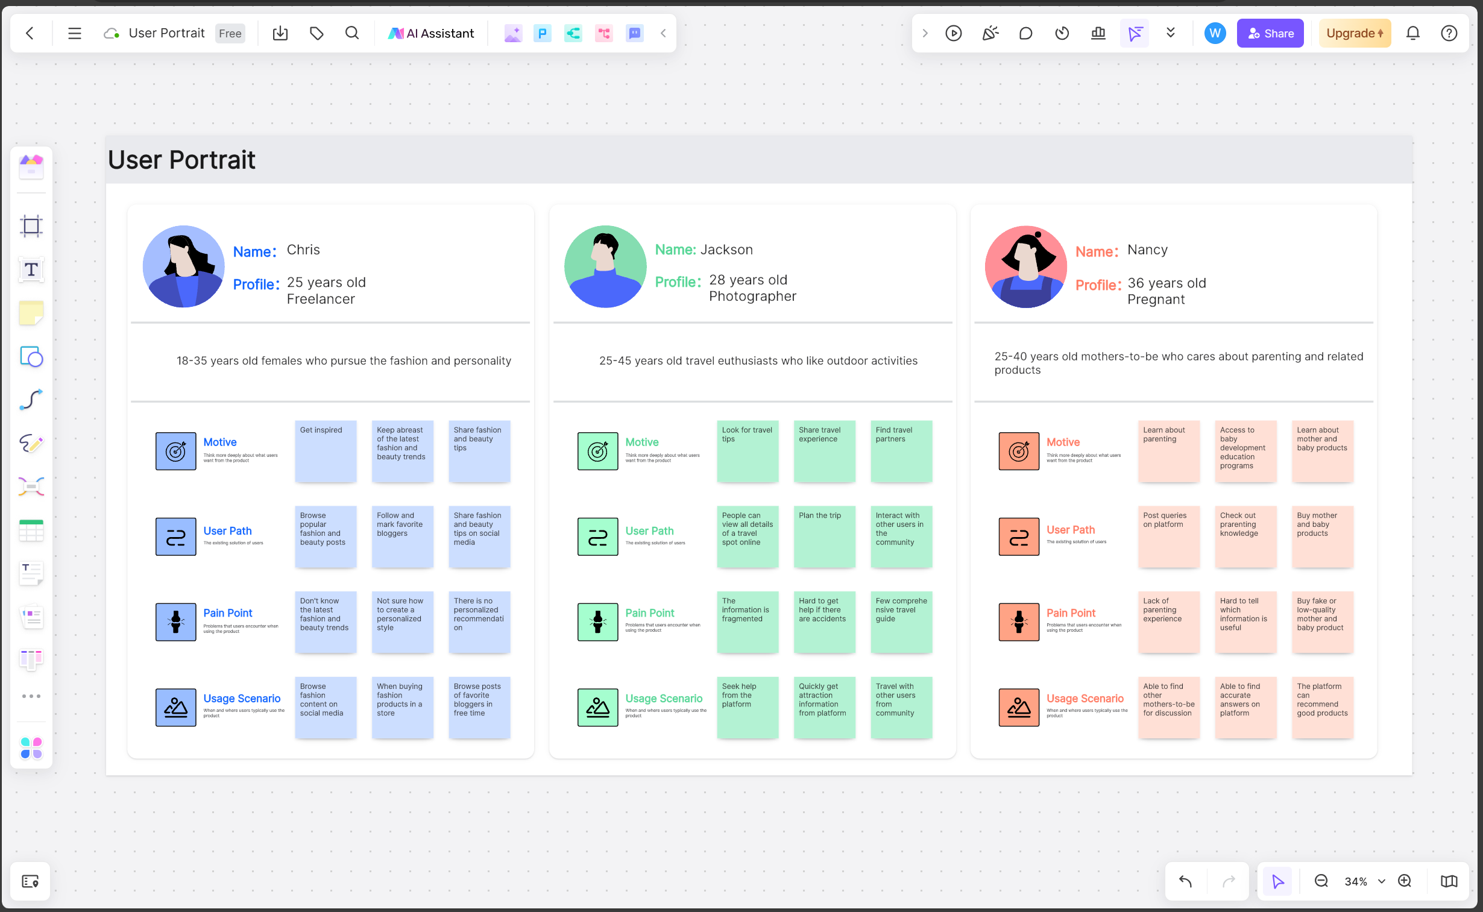This screenshot has width=1483, height=912.
Task: Open the hamburger menu top-left
Action: 75,33
